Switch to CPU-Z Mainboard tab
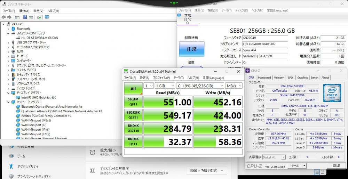This screenshot has height=179, width=348. (x=264, y=78)
